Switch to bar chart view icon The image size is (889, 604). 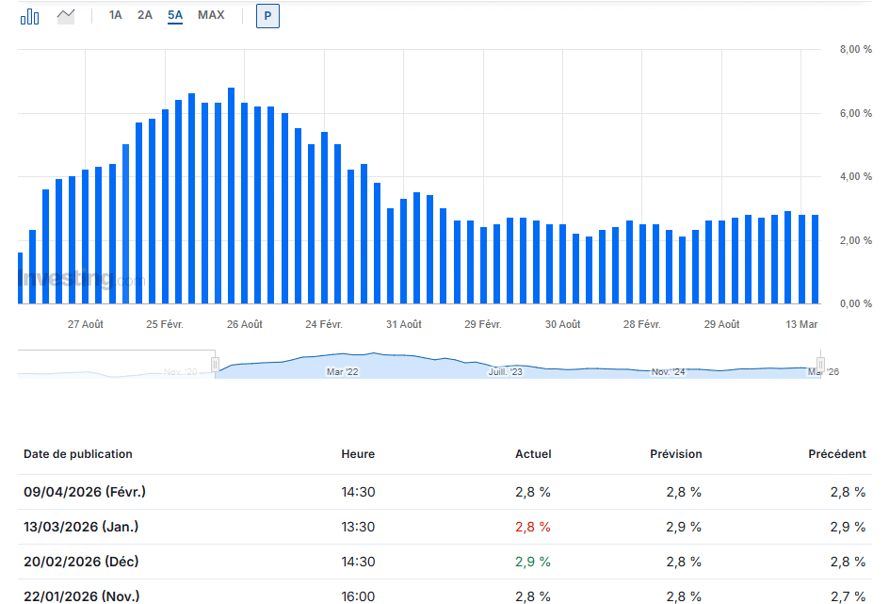[30, 16]
